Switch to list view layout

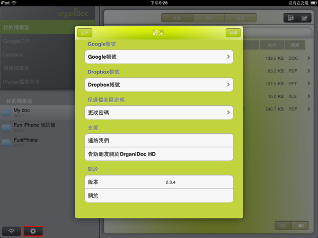click(x=283, y=225)
